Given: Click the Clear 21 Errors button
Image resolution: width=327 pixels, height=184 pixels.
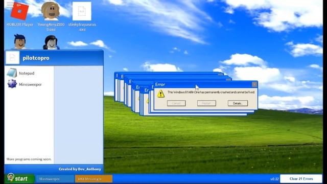Looking at the screenshot, I should point(301,179).
